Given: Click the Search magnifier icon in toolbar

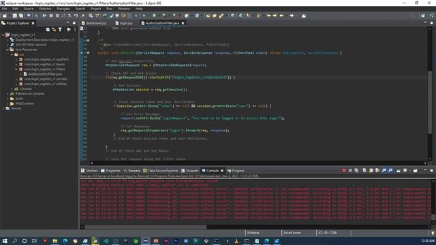Looking at the screenshot, I should click(412, 16).
